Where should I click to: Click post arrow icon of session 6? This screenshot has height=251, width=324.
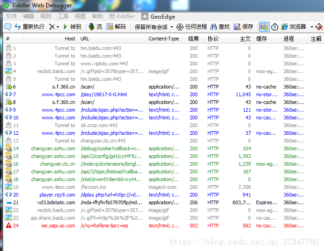(9, 87)
